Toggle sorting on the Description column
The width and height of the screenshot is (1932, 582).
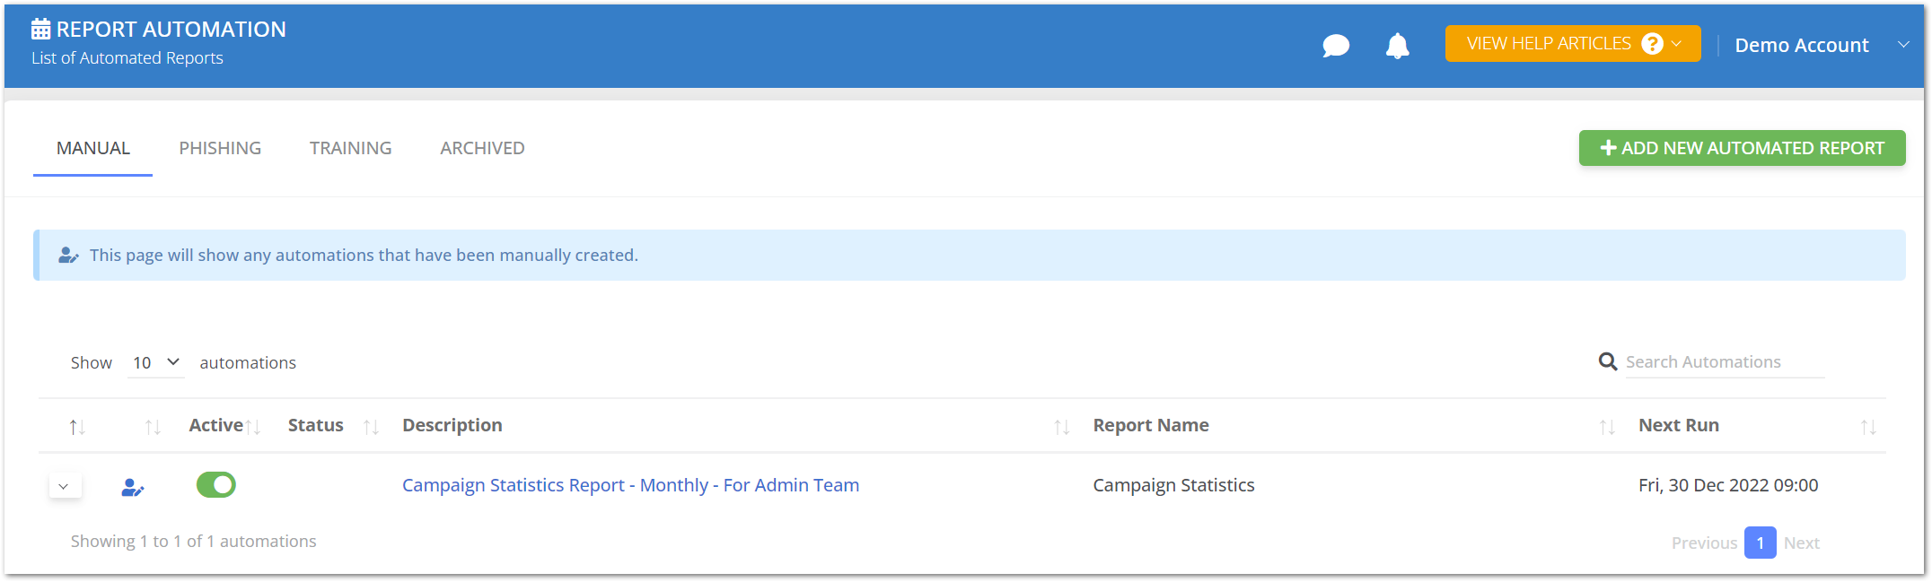1063,426
